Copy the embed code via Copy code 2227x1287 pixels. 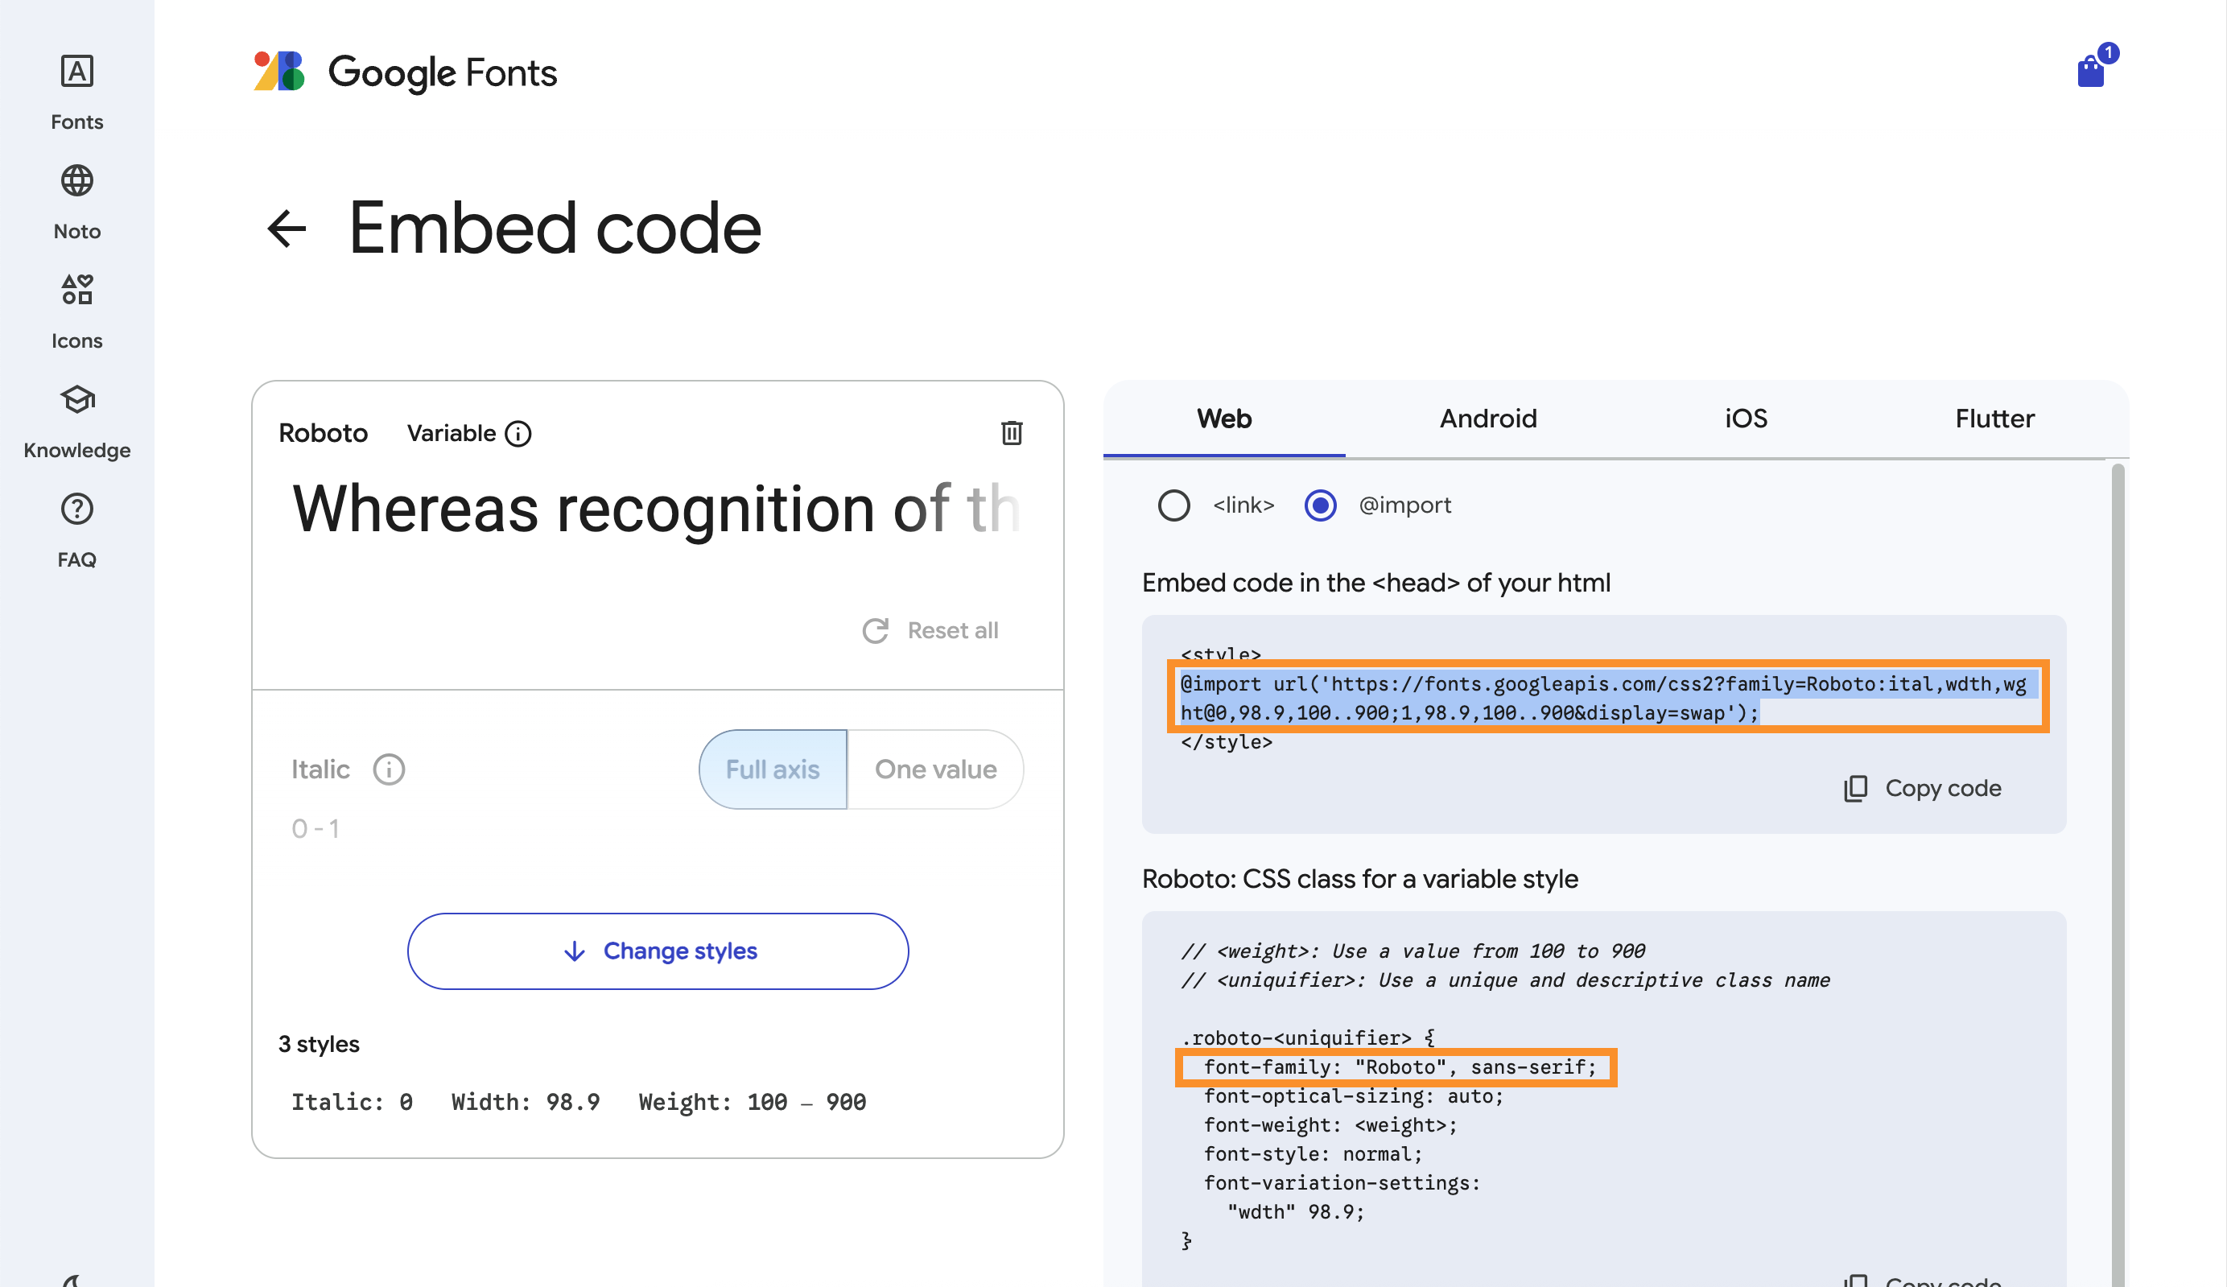(1923, 789)
